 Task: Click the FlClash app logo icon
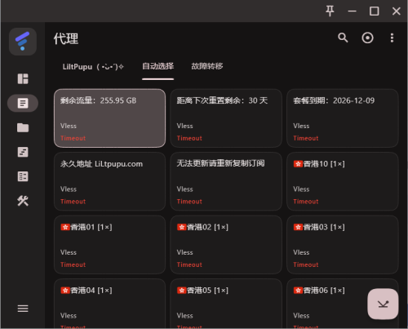[23, 42]
